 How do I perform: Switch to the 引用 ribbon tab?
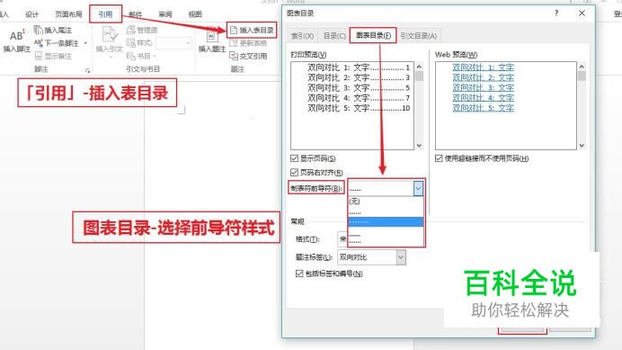pos(105,14)
